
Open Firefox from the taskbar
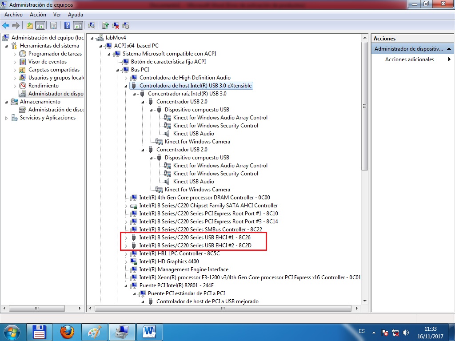[x=67, y=331]
